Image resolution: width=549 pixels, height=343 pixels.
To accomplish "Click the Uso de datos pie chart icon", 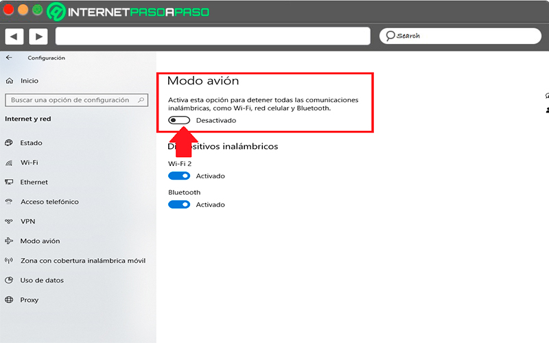I will tap(9, 280).
